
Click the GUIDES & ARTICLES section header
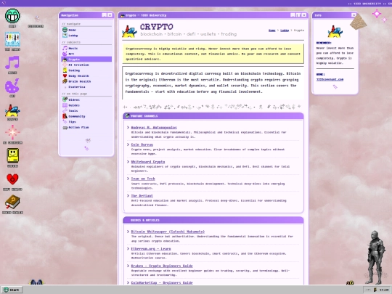point(213,220)
